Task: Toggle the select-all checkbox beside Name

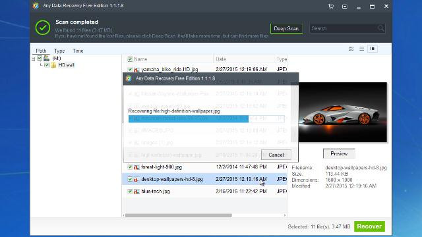Action: pos(130,59)
